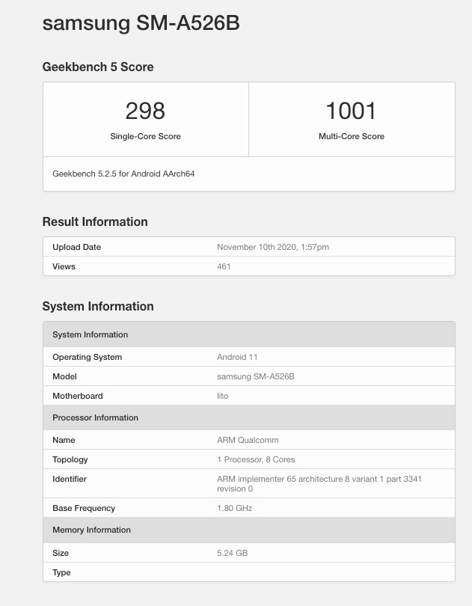This screenshot has height=606, width=472.
Task: Click the single-core score value 298
Action: pyautogui.click(x=145, y=111)
